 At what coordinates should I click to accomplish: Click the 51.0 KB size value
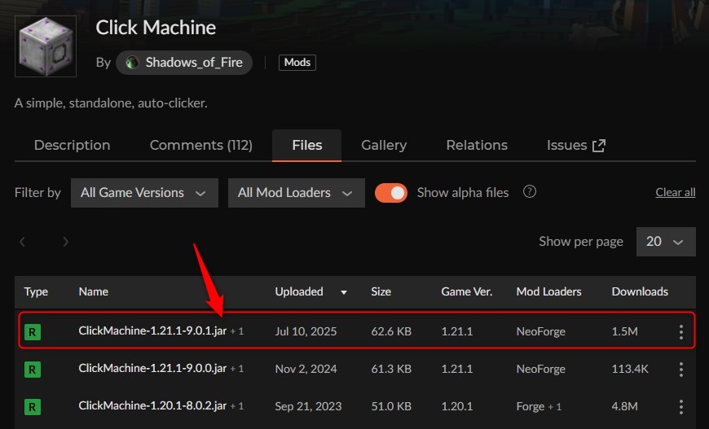coord(391,406)
